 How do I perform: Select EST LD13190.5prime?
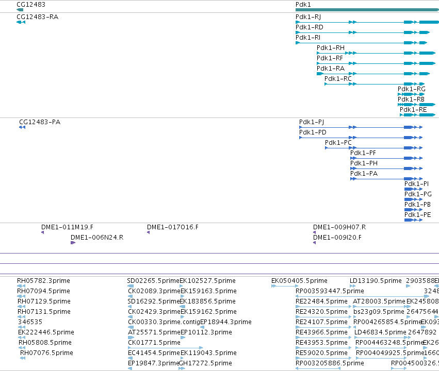point(376,281)
